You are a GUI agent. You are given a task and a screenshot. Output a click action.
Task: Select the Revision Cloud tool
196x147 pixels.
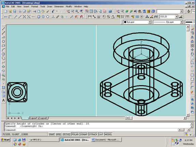tap(3, 58)
